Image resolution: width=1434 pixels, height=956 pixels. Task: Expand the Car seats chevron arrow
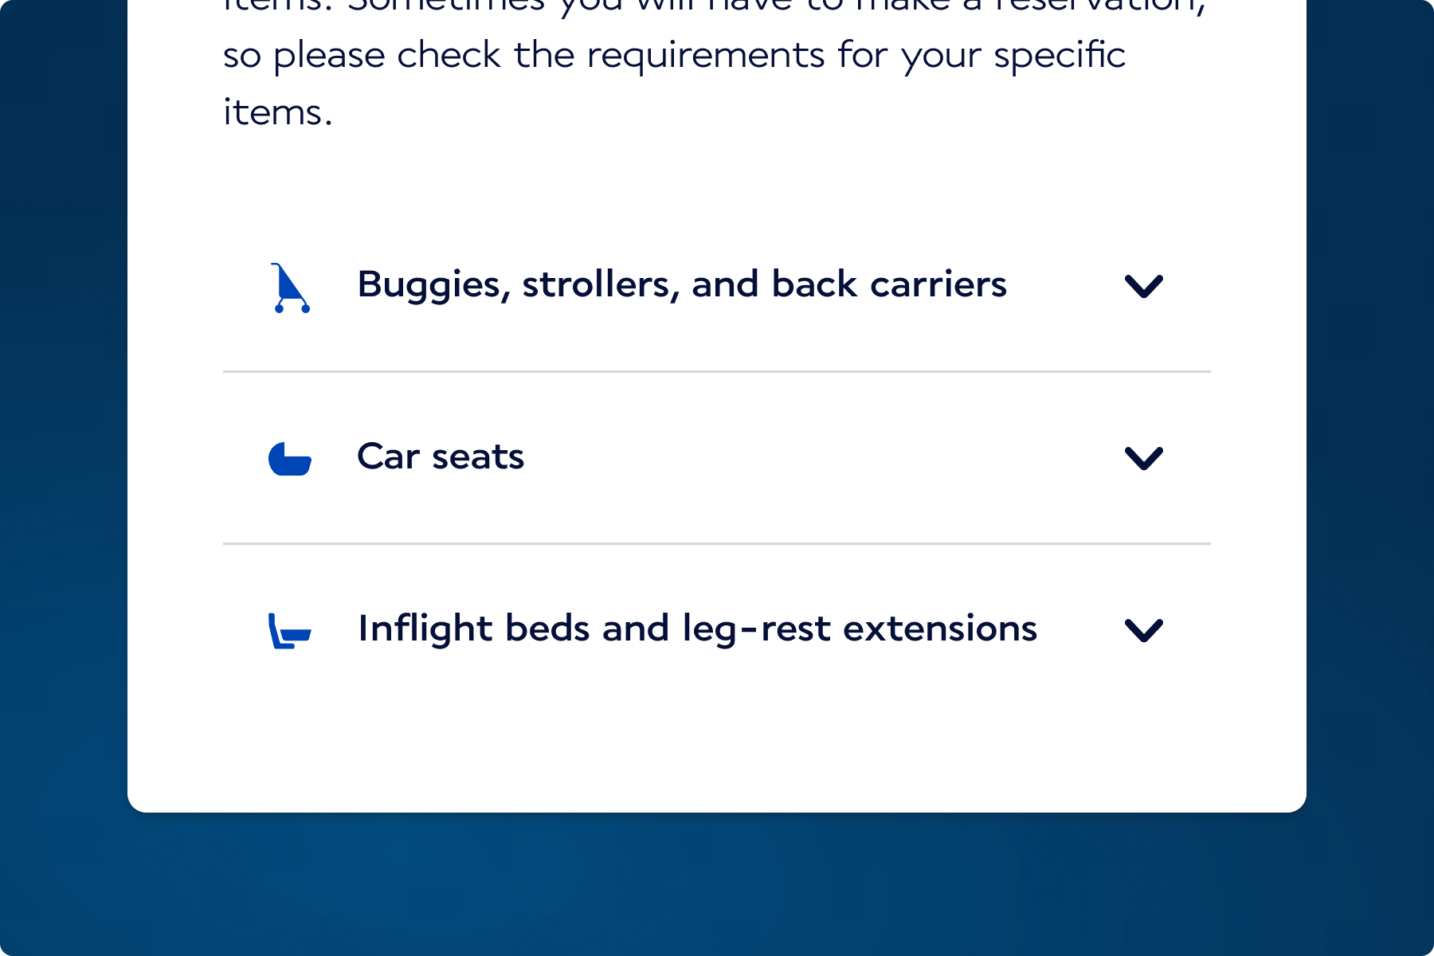(1143, 458)
